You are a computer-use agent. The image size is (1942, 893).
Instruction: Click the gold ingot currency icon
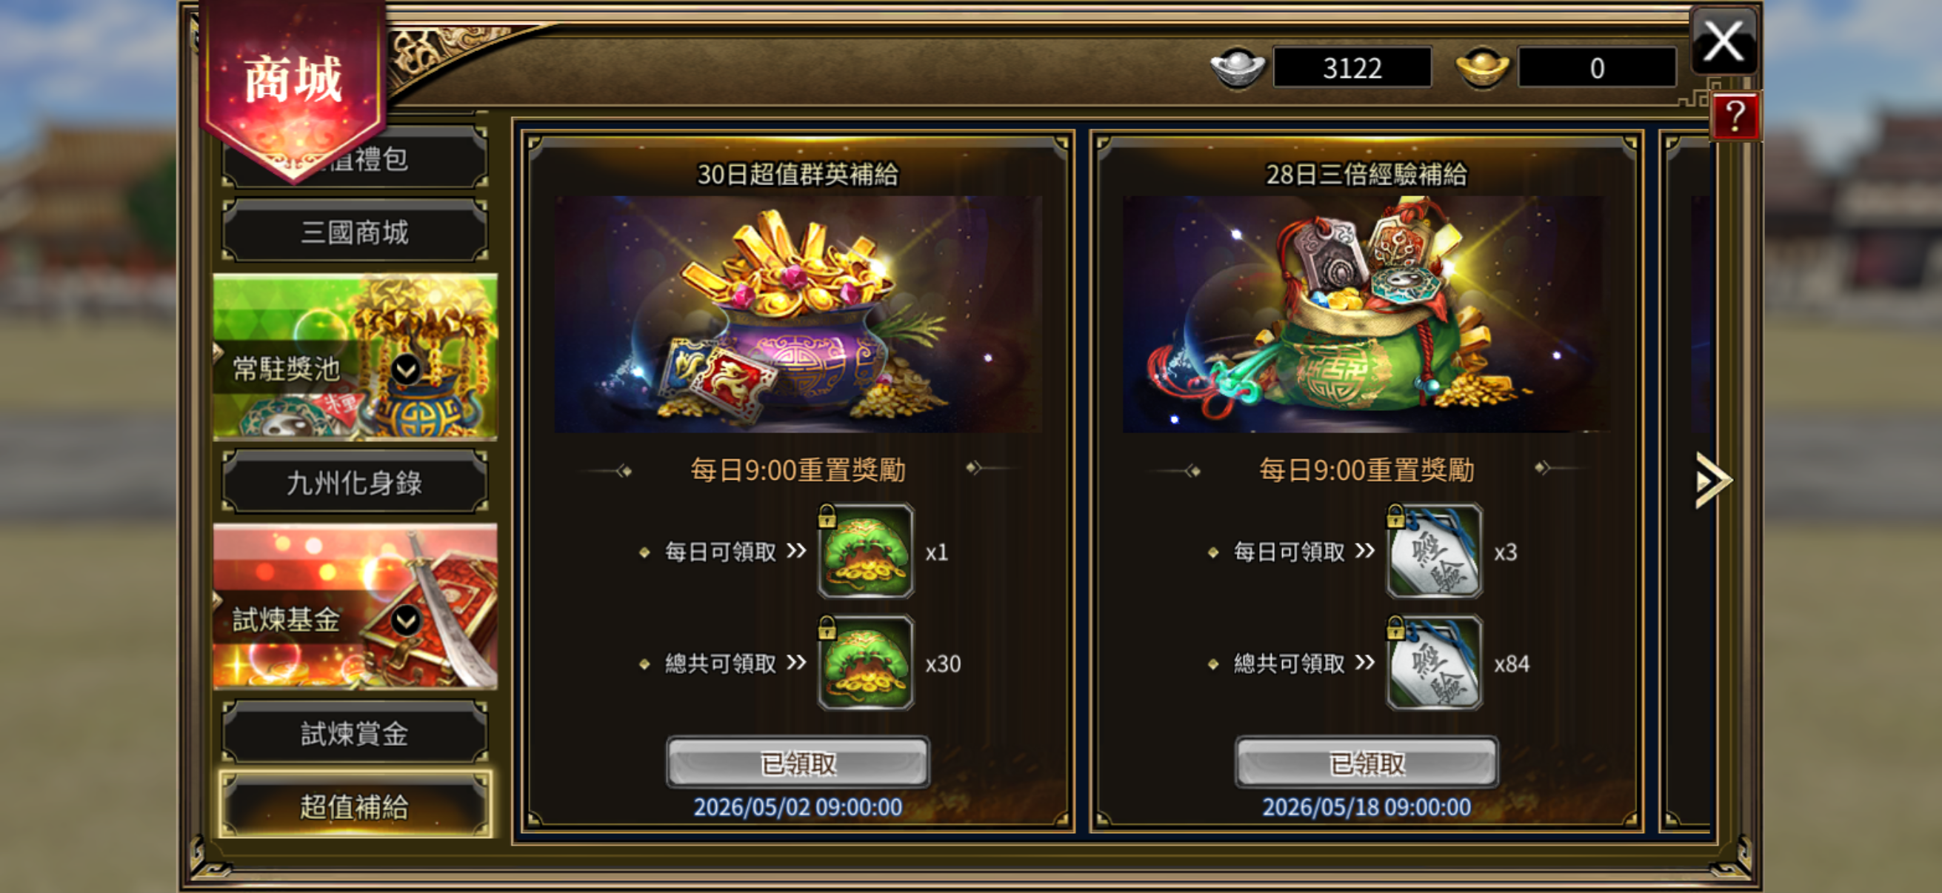click(1481, 68)
